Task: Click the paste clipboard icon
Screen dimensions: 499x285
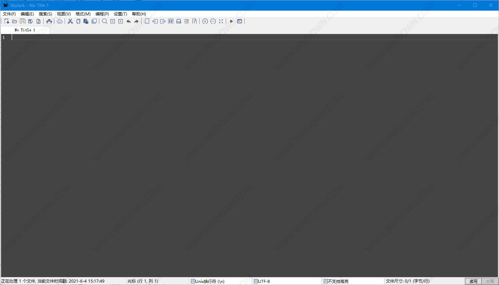Action: [86, 21]
